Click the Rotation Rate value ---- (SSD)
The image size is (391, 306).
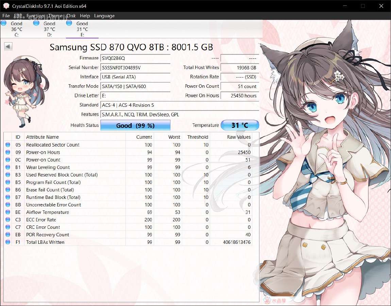240,77
